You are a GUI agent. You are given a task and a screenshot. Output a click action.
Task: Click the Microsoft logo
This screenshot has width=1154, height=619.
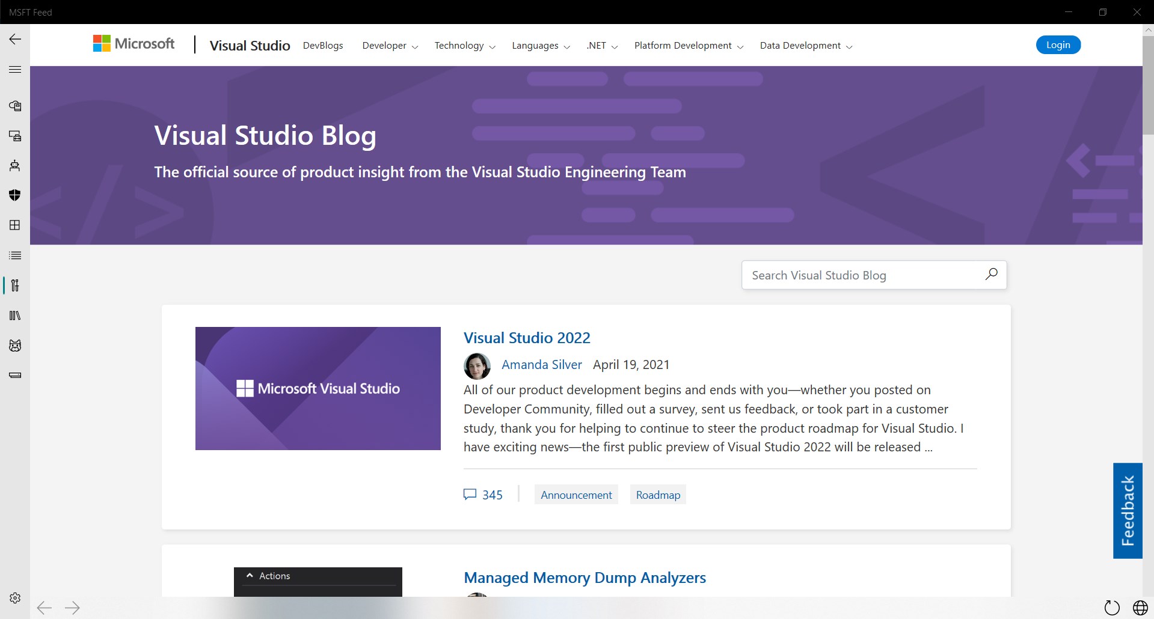(134, 43)
